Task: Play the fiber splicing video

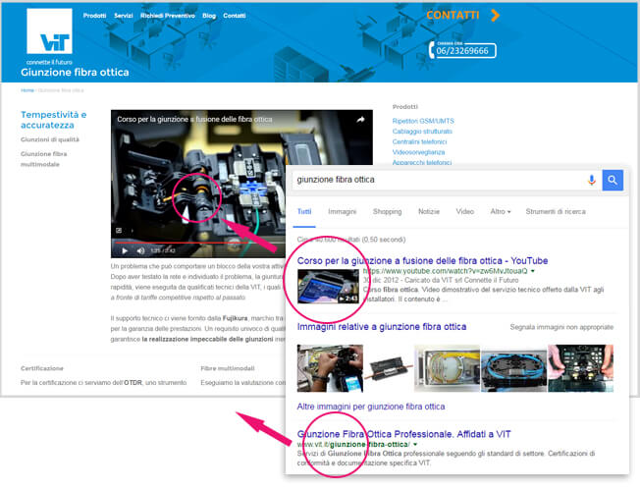Action: (125, 250)
